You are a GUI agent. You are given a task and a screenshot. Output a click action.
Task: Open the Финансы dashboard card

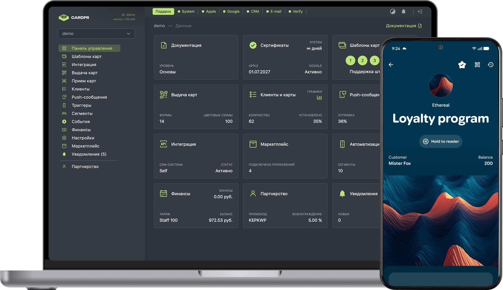(x=196, y=206)
